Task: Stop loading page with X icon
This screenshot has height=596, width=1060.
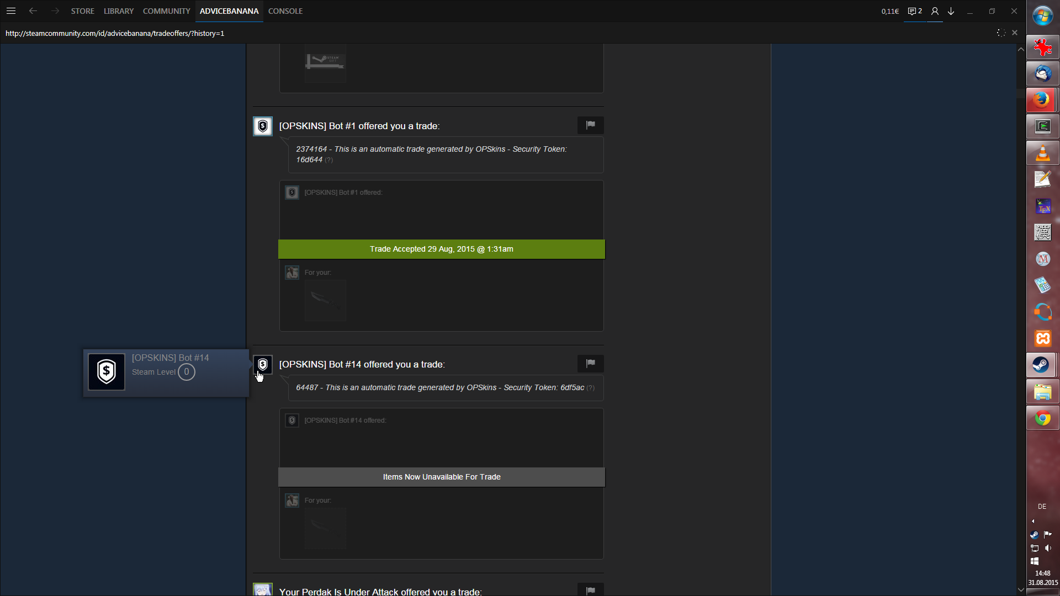Action: coord(1015,33)
